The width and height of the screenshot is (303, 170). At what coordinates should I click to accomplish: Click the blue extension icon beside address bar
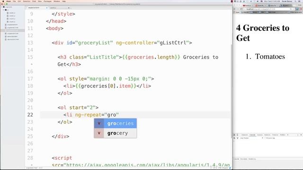pos(297,9)
